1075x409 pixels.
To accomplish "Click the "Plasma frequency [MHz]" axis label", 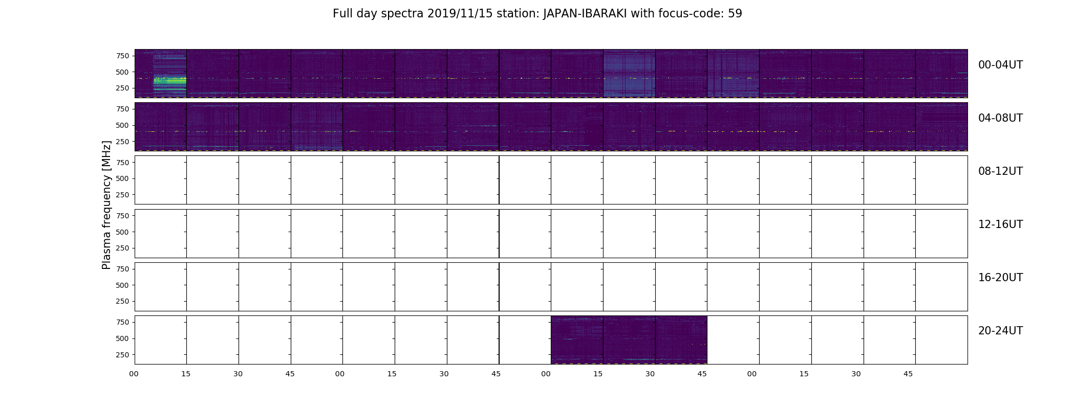I will (106, 205).
